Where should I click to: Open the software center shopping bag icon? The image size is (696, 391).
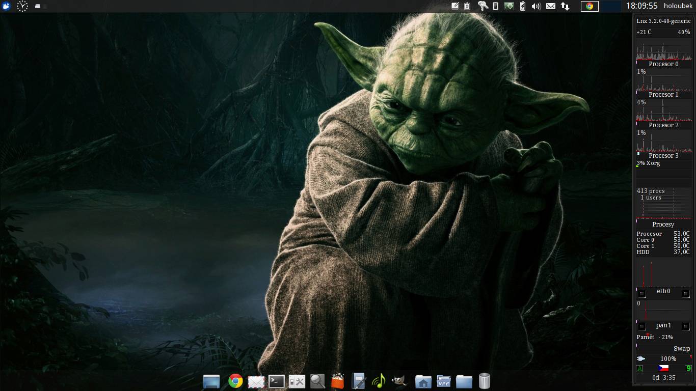(x=338, y=381)
